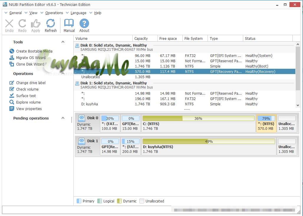
Task: Click the Change drive label link
Action: click(31, 83)
